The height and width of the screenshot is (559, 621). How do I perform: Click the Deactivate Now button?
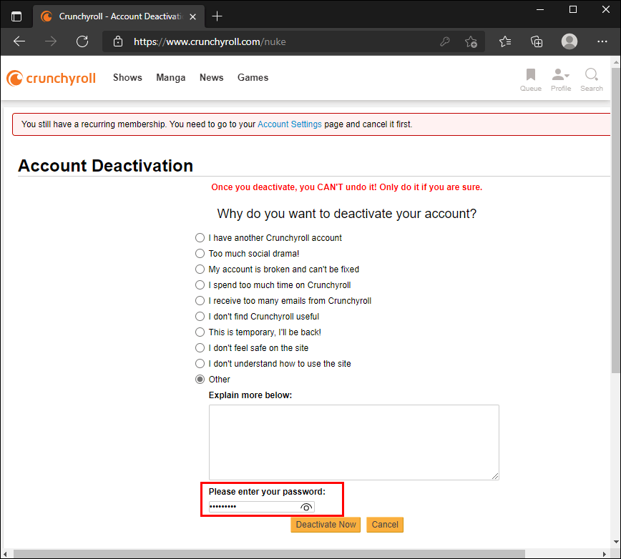pos(326,525)
